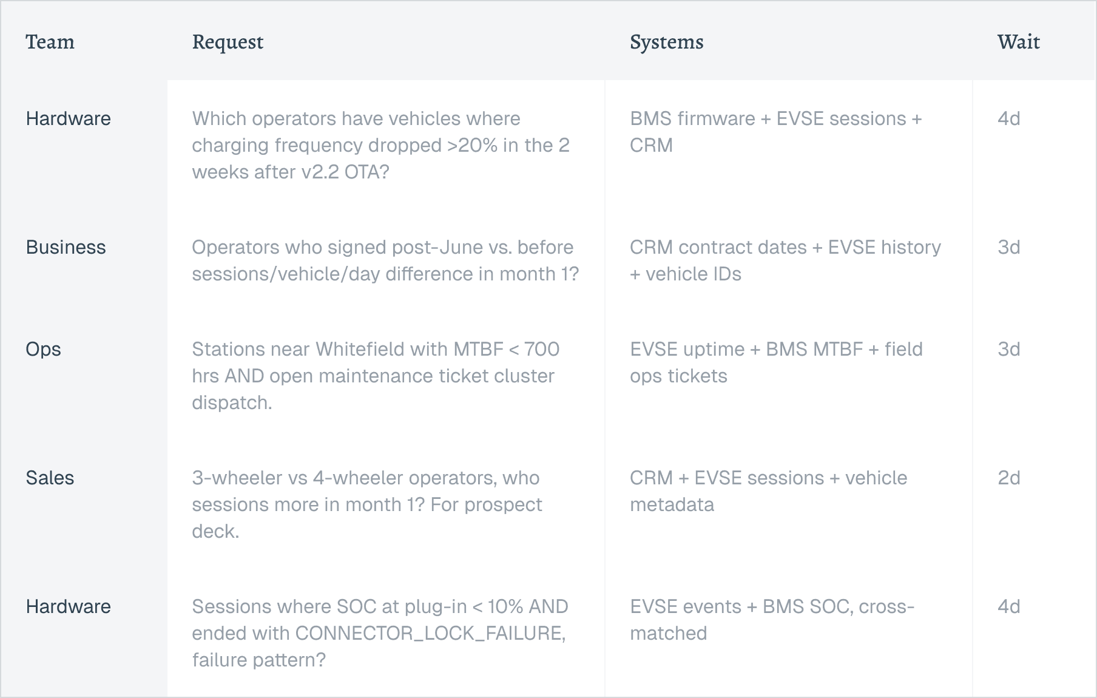Click the Wait column header
The image size is (1097, 698).
[1018, 42]
